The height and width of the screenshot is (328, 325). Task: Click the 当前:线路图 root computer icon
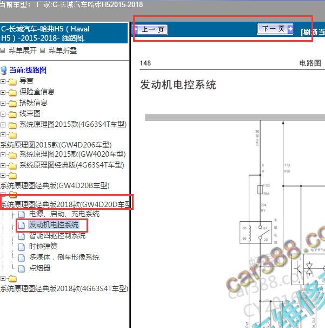point(4,70)
